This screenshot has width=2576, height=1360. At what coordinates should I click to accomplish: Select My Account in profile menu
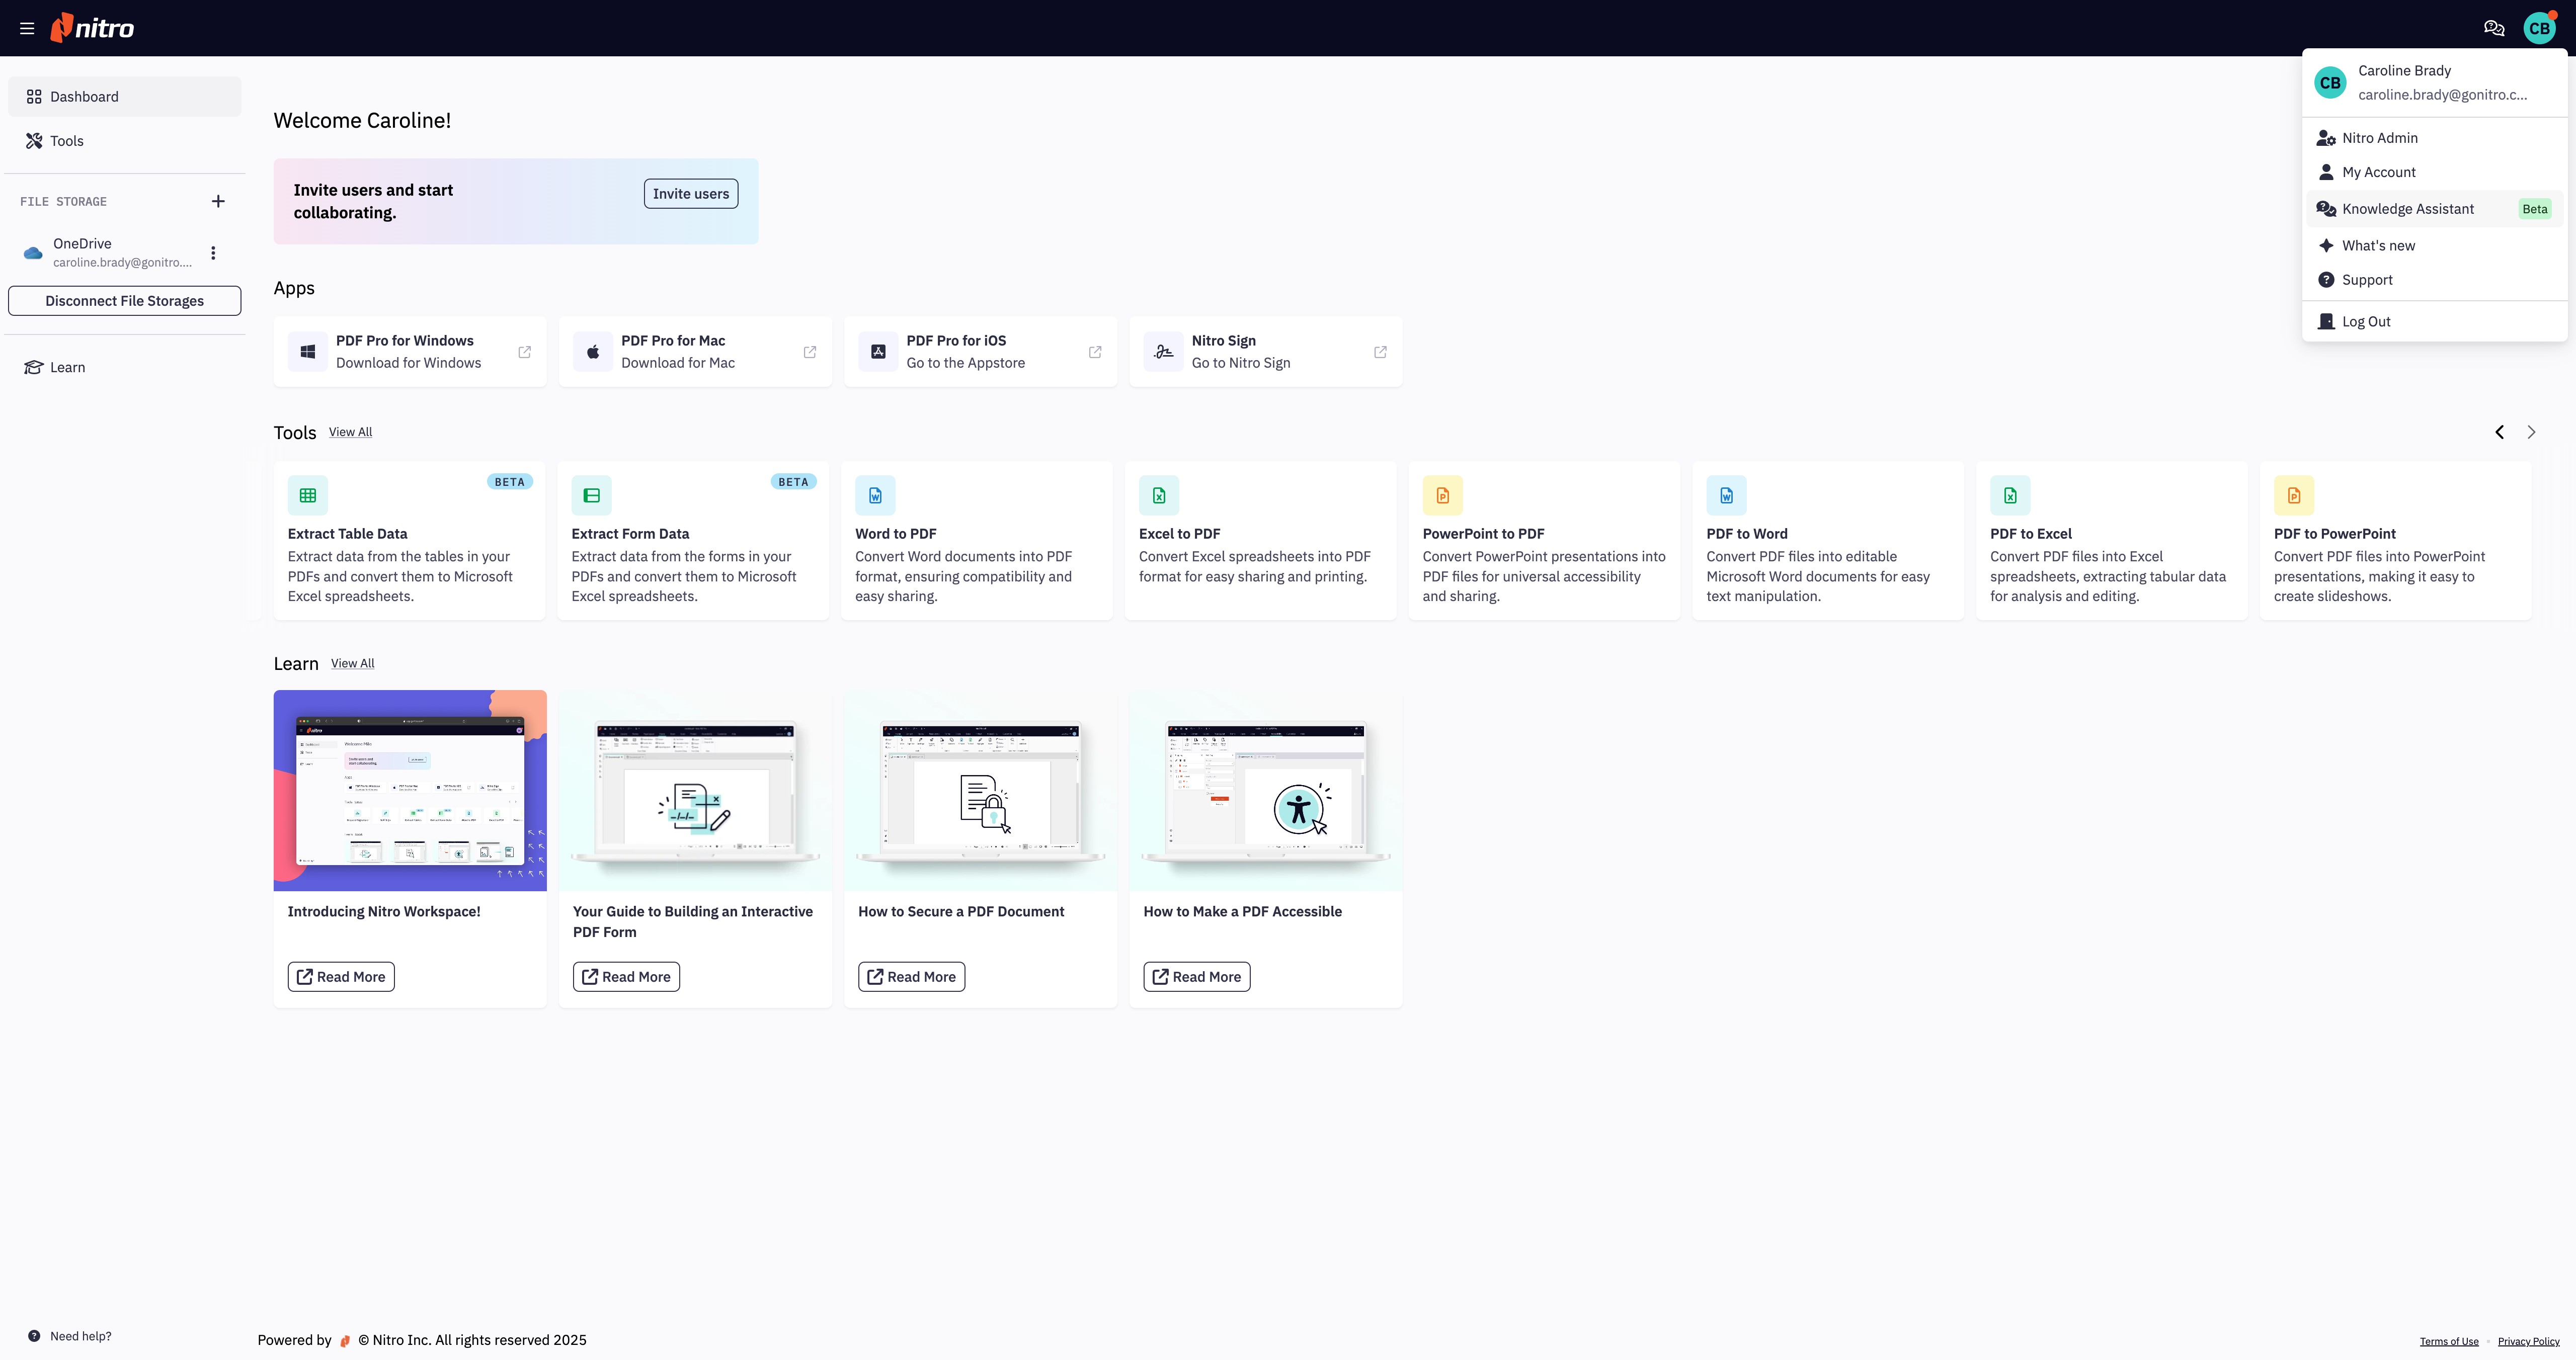click(2434, 172)
